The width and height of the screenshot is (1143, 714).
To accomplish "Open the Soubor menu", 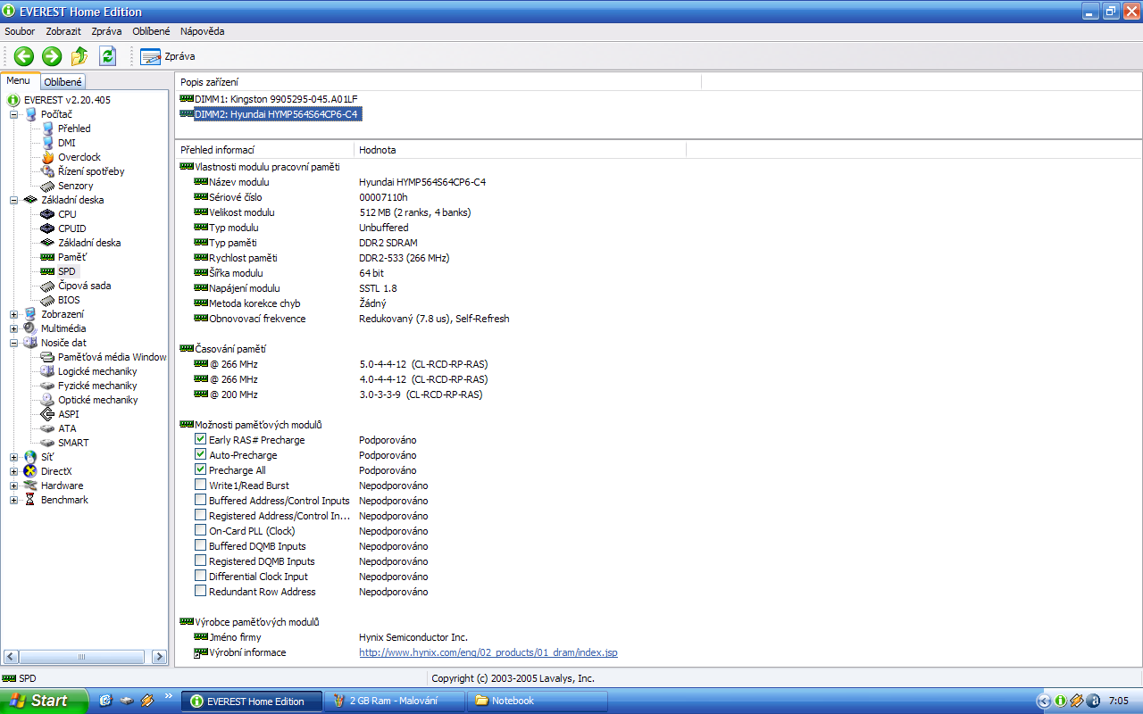I will (x=20, y=31).
